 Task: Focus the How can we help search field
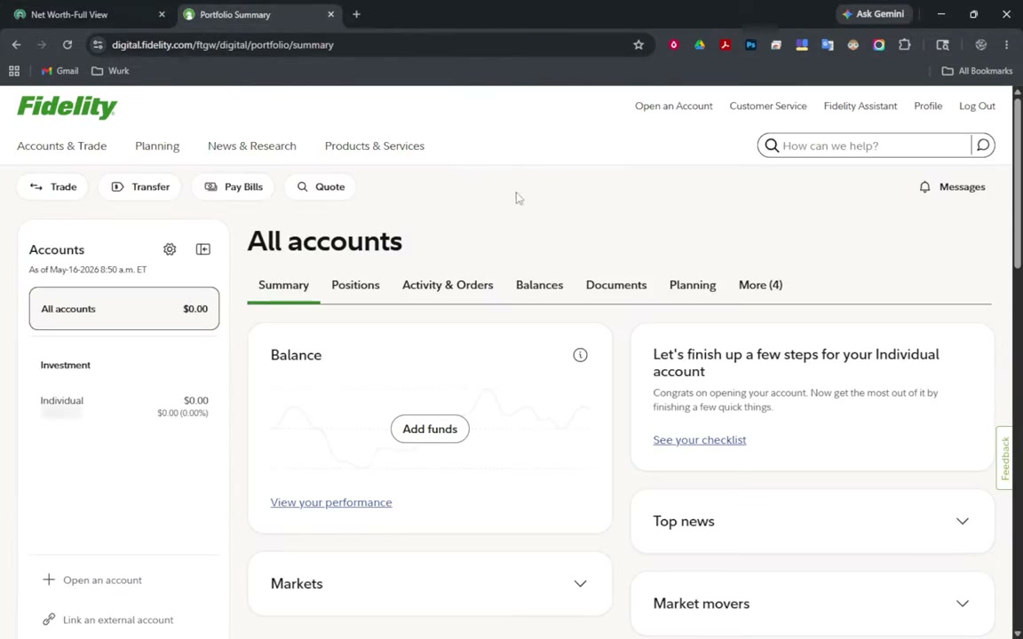874,146
